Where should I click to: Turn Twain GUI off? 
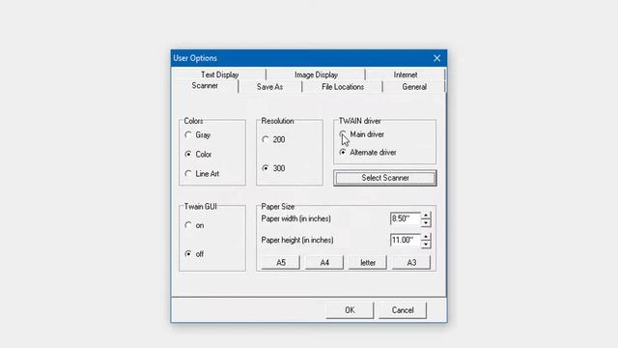pyautogui.click(x=188, y=254)
